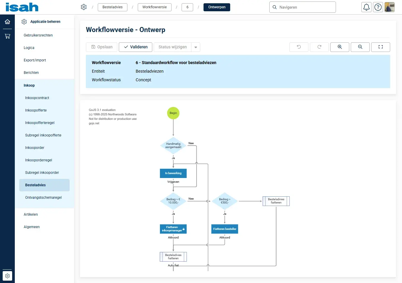Click the notification bell icon
The height and width of the screenshot is (283, 402).
(x=366, y=7)
